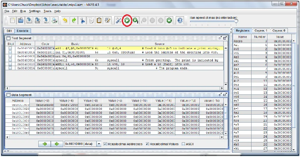The width and height of the screenshot is (301, 157).
Task: Open the Edit menu
Action: click(15, 11)
